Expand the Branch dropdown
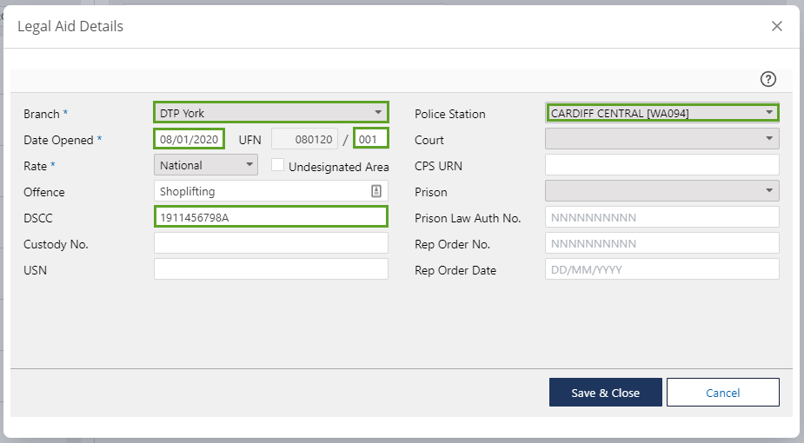Screen dimensions: 804x443 click(270, 113)
